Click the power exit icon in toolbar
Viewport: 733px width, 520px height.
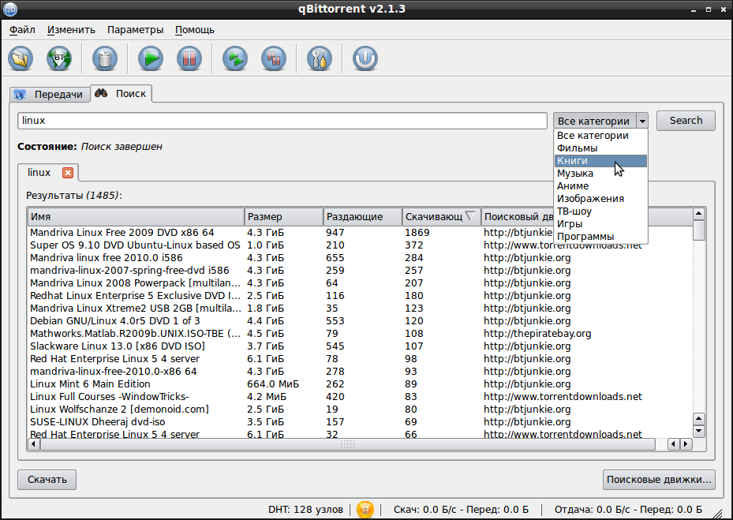[365, 58]
